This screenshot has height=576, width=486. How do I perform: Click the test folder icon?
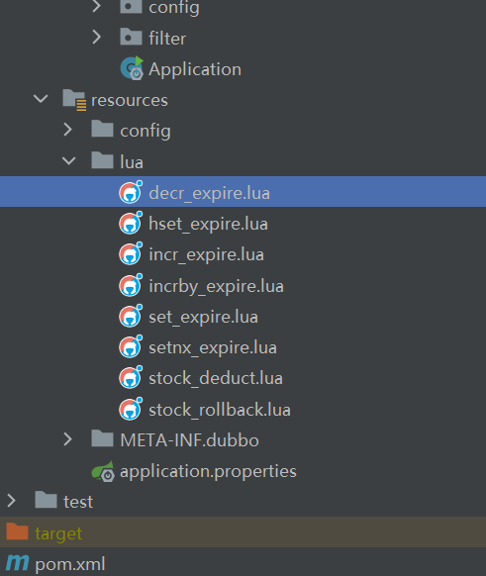coord(46,500)
